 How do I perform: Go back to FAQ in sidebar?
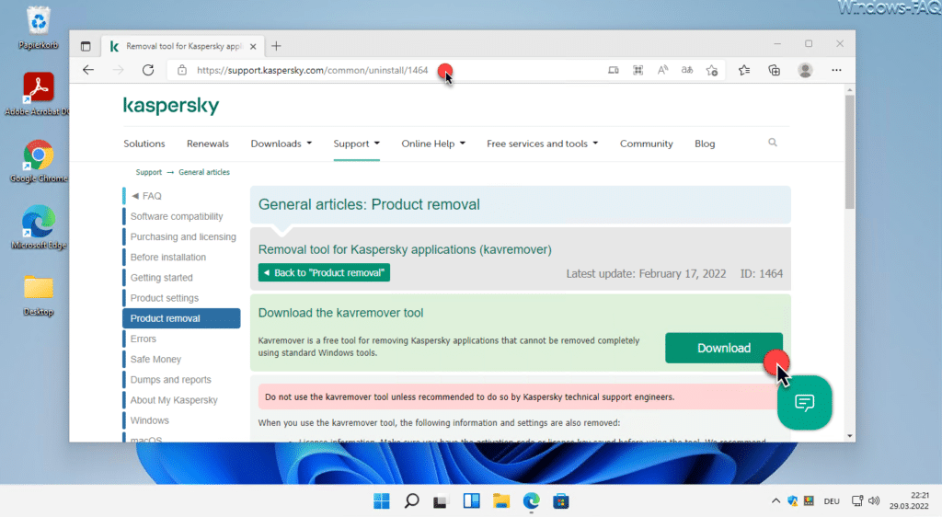[146, 196]
